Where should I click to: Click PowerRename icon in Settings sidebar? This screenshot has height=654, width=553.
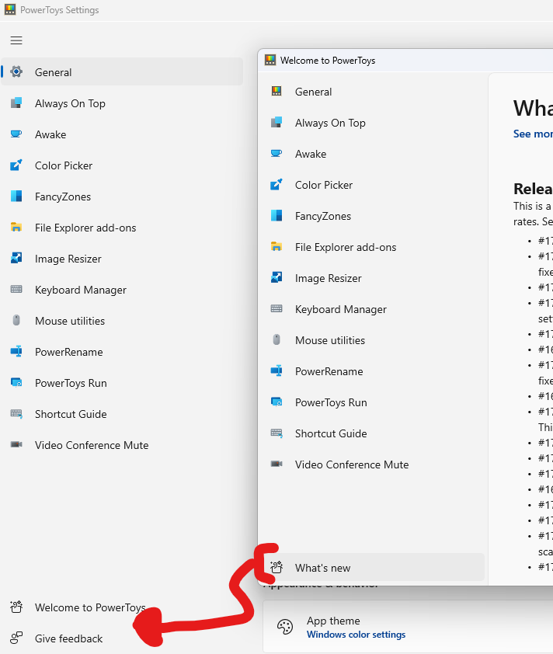tap(16, 352)
